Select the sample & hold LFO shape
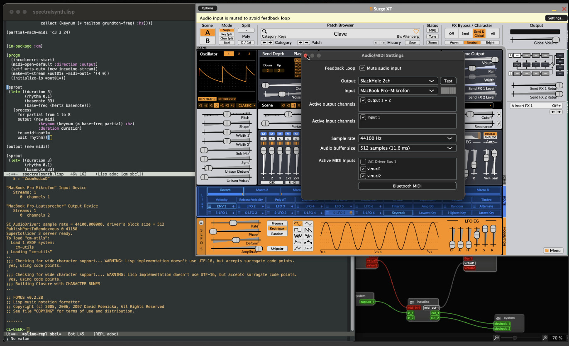This screenshot has width=569, height=346. 308,236
